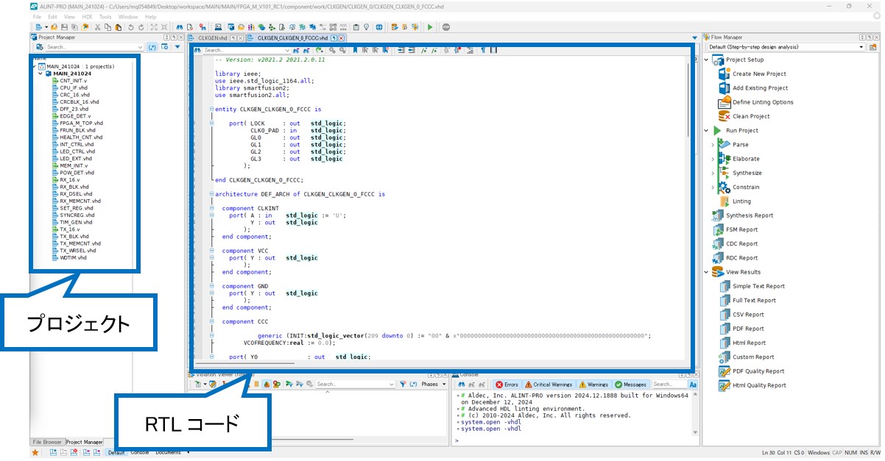Click the Html Quality Report link
This screenshot has height=461, width=885.
tap(759, 385)
